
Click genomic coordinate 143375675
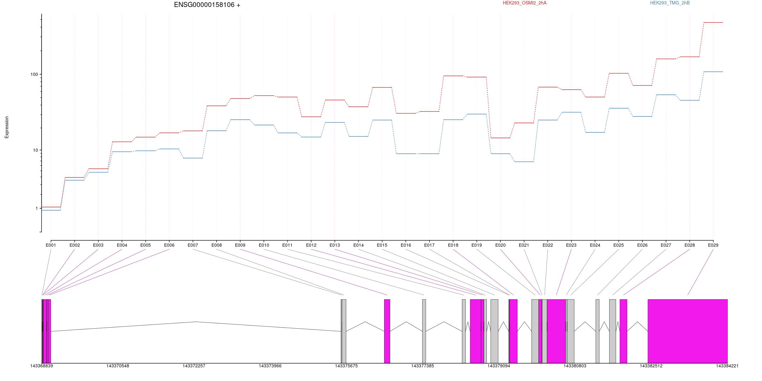pos(346,366)
